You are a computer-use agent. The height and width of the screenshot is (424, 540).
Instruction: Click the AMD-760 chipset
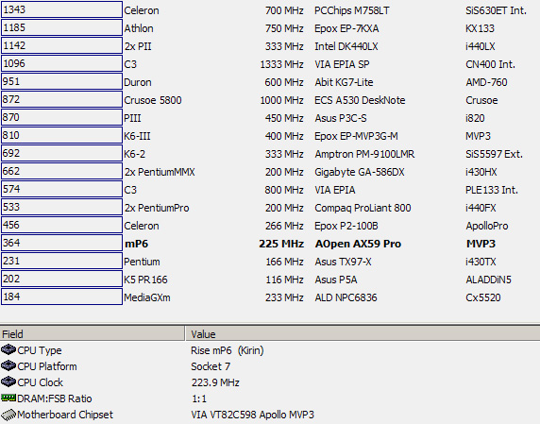click(486, 82)
